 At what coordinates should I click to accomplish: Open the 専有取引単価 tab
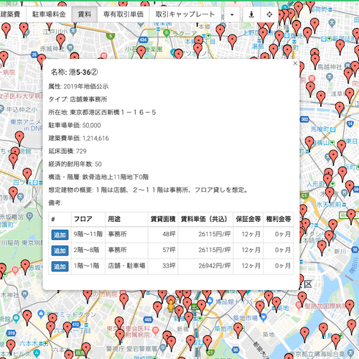coord(123,14)
